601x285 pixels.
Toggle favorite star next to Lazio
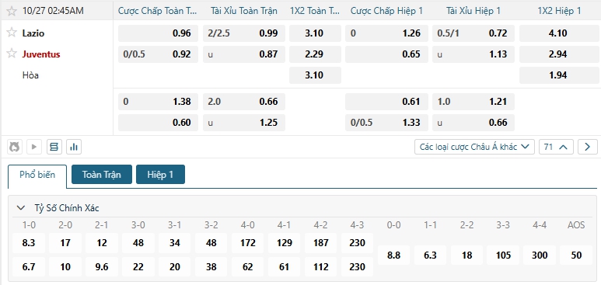coord(12,33)
